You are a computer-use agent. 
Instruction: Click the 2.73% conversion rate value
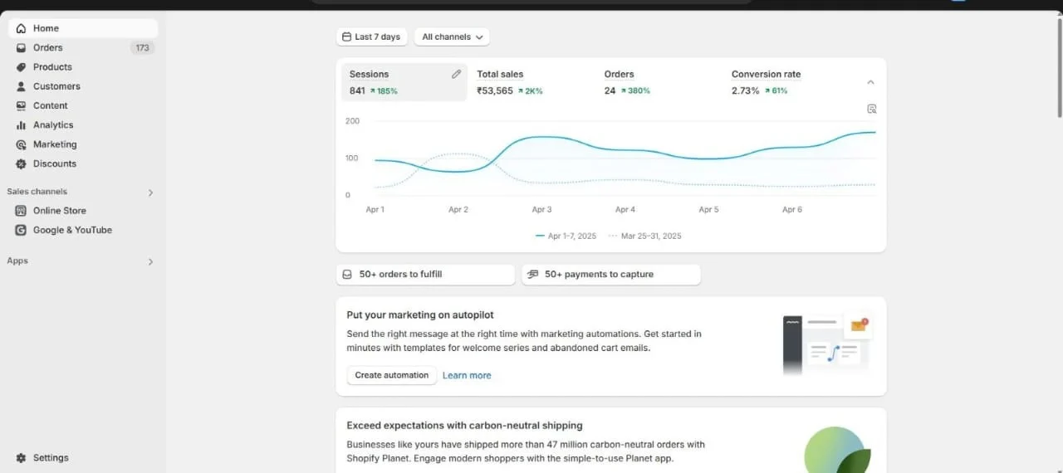(746, 90)
